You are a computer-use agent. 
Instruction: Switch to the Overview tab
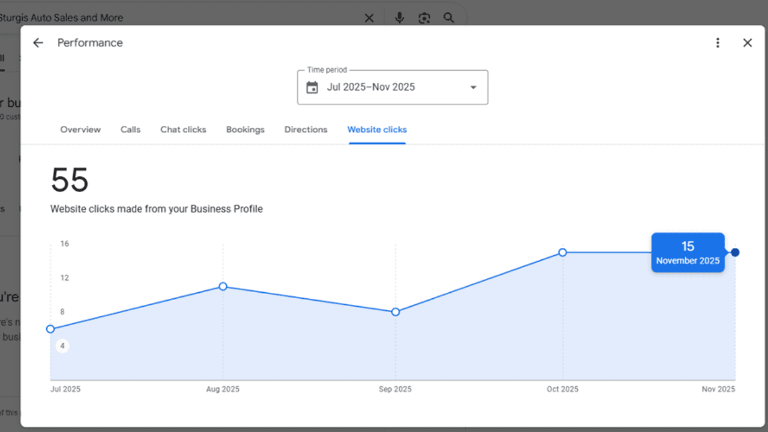[80, 130]
